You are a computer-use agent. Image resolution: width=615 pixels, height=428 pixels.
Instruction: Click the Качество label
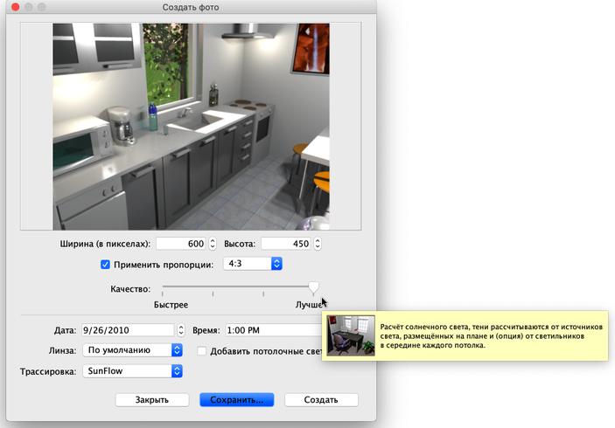click(x=130, y=289)
